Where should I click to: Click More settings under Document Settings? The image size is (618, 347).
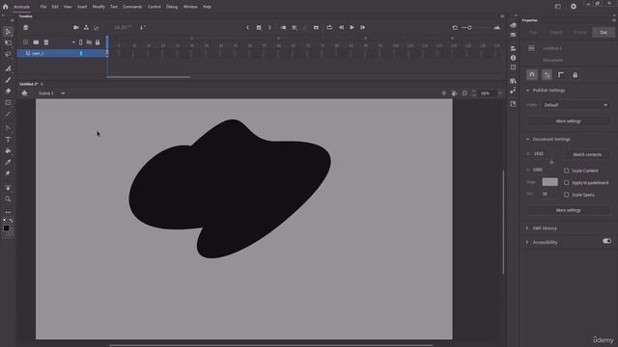coord(569,210)
